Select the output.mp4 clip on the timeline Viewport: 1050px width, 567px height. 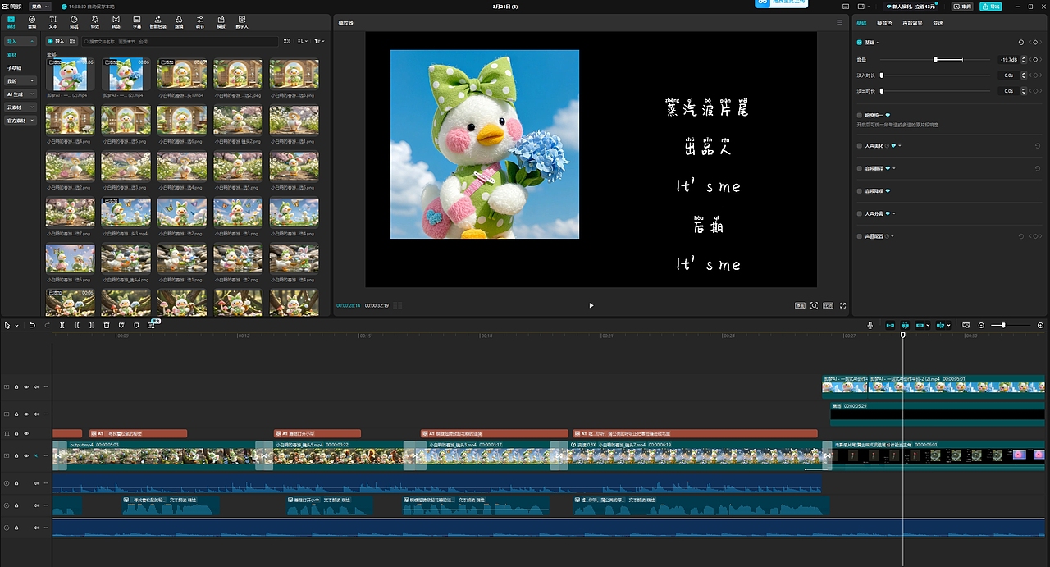pos(159,455)
